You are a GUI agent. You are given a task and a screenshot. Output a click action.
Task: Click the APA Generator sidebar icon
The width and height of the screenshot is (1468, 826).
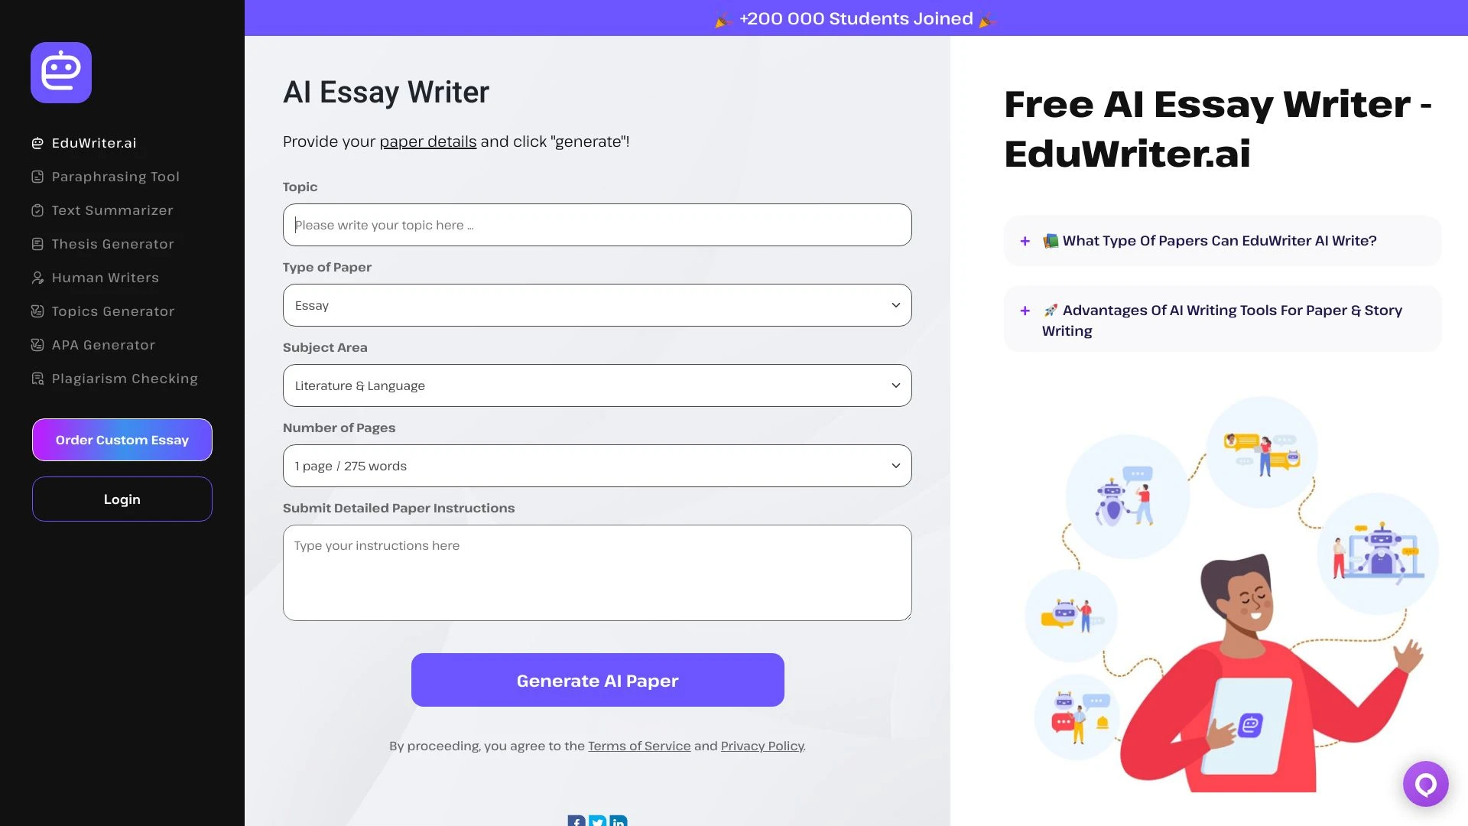coord(37,345)
